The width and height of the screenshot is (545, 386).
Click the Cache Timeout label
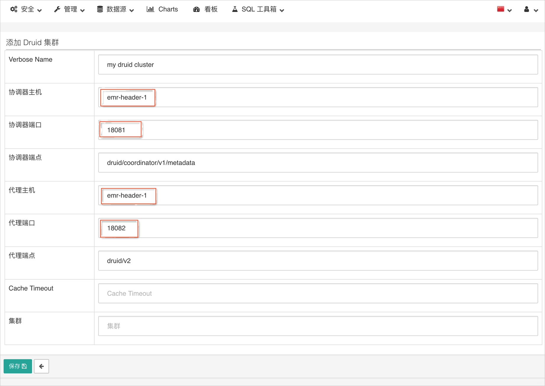[31, 288]
